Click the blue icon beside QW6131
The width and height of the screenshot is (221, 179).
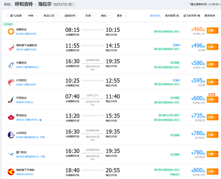coord(41,120)
